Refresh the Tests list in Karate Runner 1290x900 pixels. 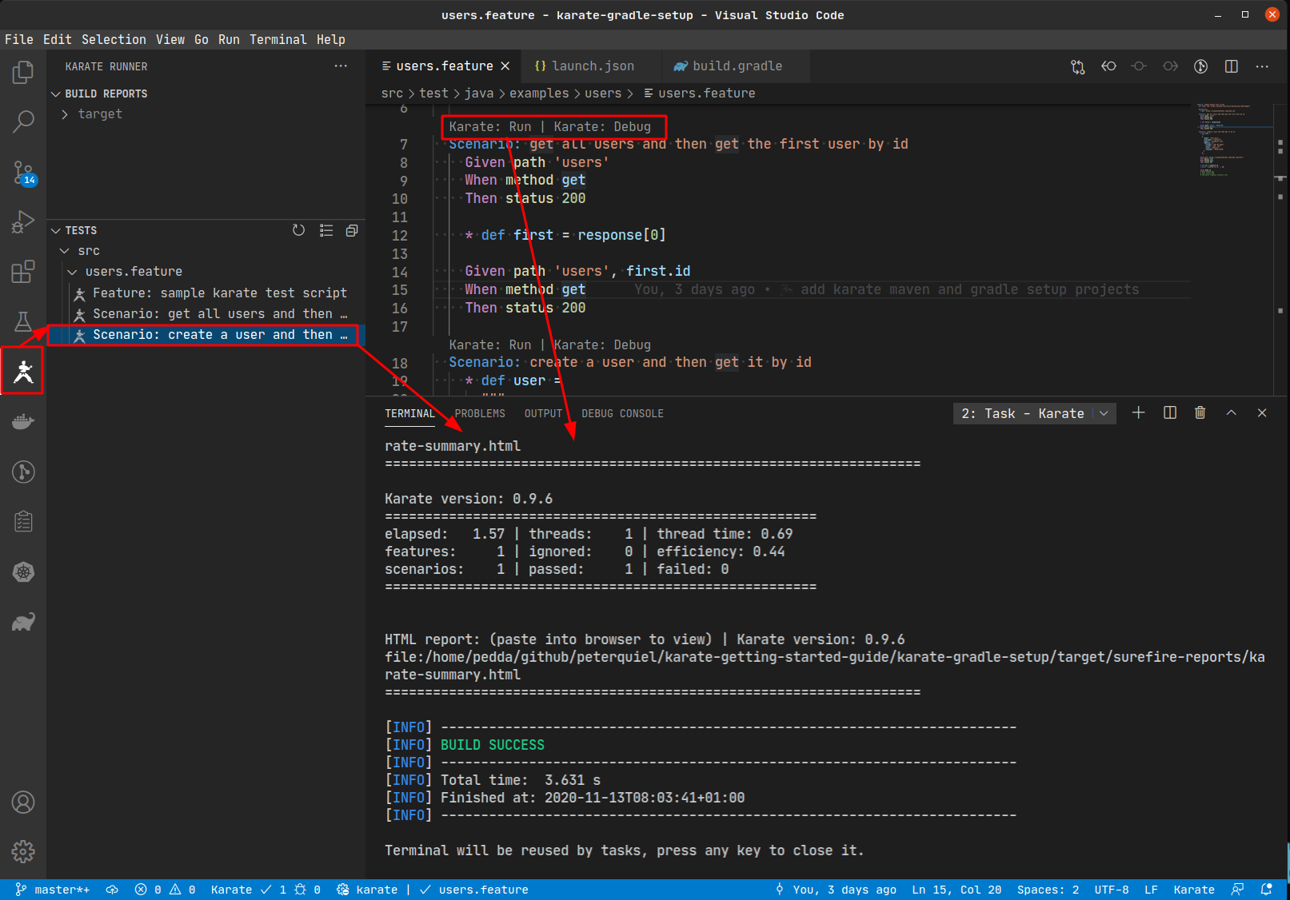point(298,230)
